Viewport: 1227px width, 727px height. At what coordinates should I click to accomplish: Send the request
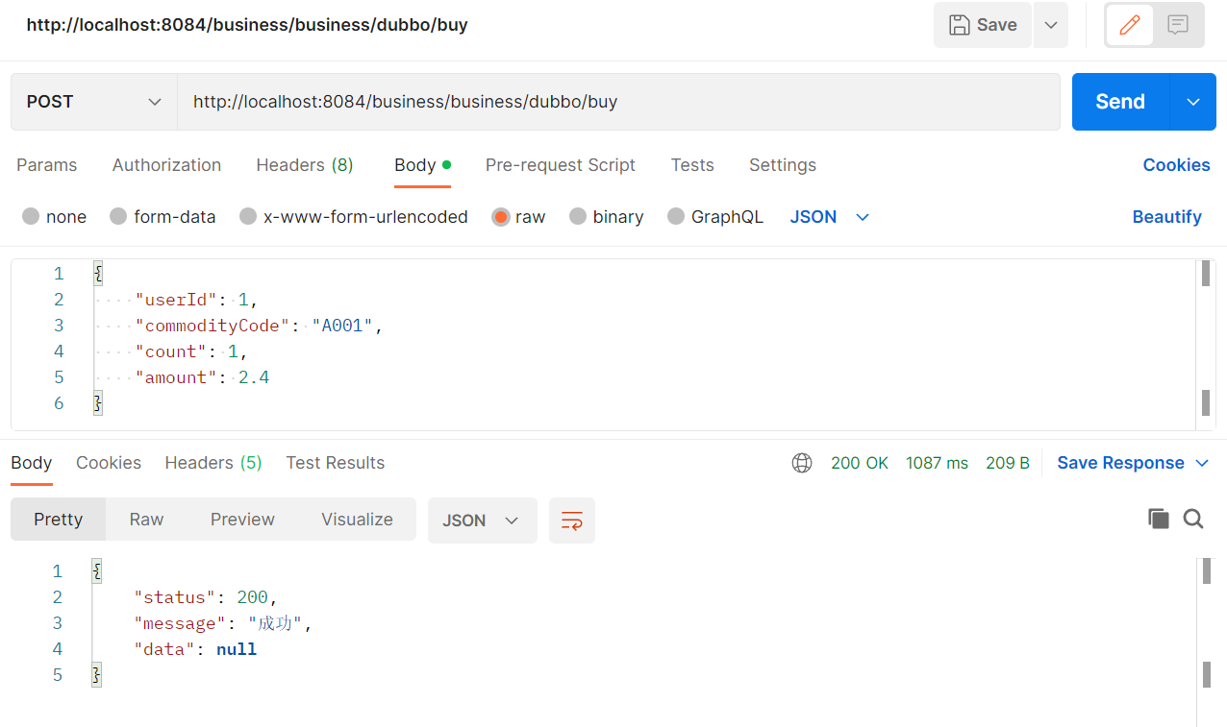tap(1120, 102)
